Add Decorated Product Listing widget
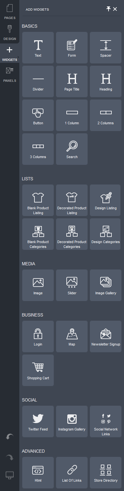This screenshot has width=124, height=491. coord(72,200)
